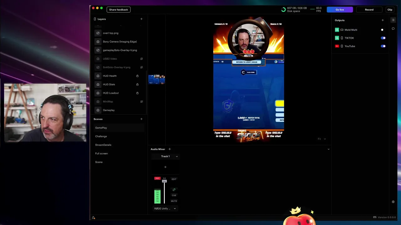Click the EDIT button in audio channel

click(174, 179)
